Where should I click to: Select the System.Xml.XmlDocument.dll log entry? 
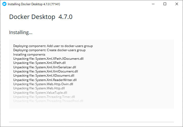(x=46, y=71)
